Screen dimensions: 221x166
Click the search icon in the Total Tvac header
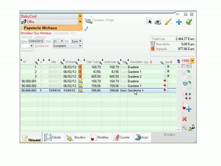pyautogui.click(x=100, y=62)
